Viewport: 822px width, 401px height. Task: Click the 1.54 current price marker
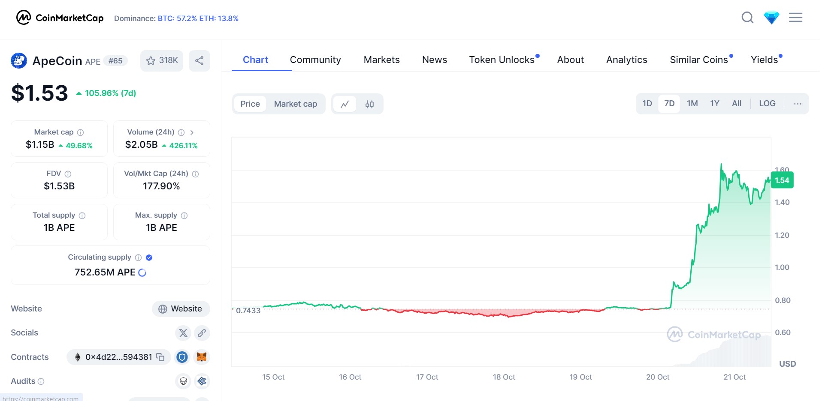pyautogui.click(x=782, y=180)
